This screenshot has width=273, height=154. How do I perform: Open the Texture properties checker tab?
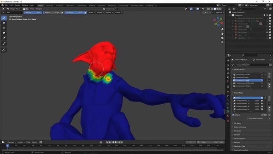coord(228,121)
